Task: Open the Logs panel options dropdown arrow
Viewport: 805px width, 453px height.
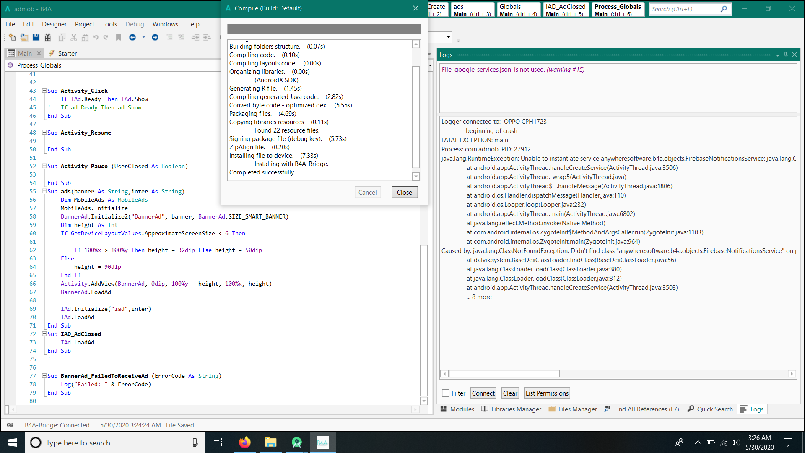Action: coord(778,55)
